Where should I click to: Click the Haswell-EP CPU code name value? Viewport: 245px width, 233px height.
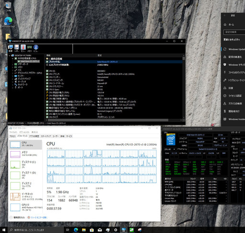point(102,83)
